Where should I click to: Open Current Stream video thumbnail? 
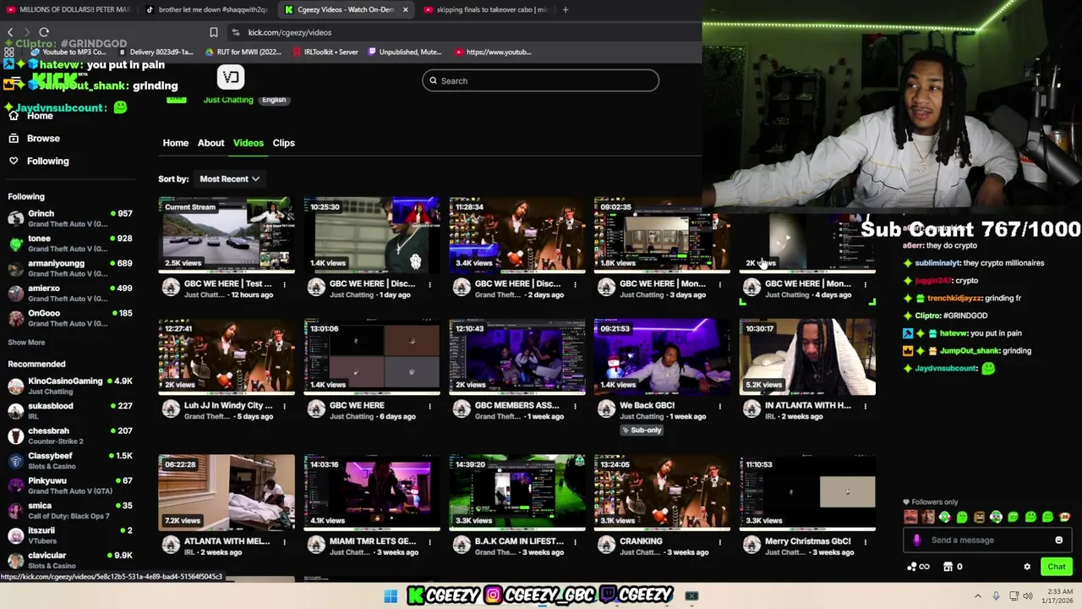[x=227, y=235]
